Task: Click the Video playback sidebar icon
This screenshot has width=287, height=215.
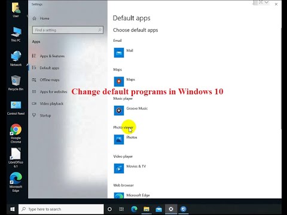Action: coord(34,103)
